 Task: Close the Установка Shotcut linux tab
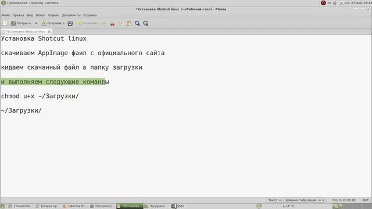[49, 31]
